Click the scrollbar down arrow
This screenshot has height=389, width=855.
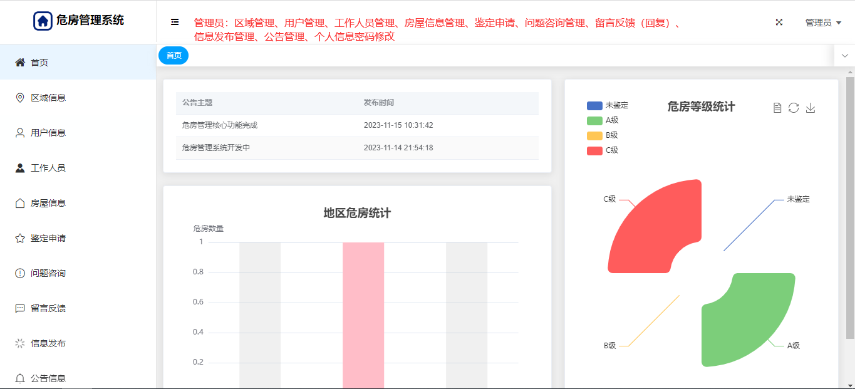[850, 385]
